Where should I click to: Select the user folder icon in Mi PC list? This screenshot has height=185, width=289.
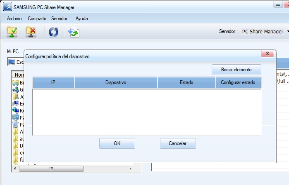point(16,97)
